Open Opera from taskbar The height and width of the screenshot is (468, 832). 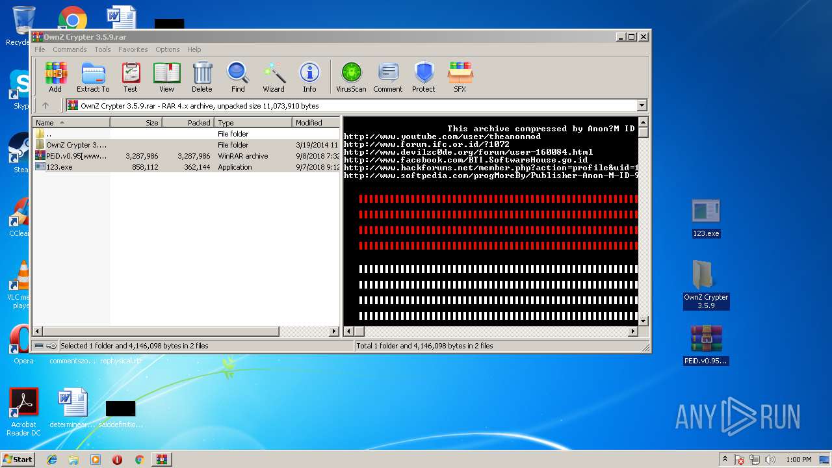tap(117, 460)
